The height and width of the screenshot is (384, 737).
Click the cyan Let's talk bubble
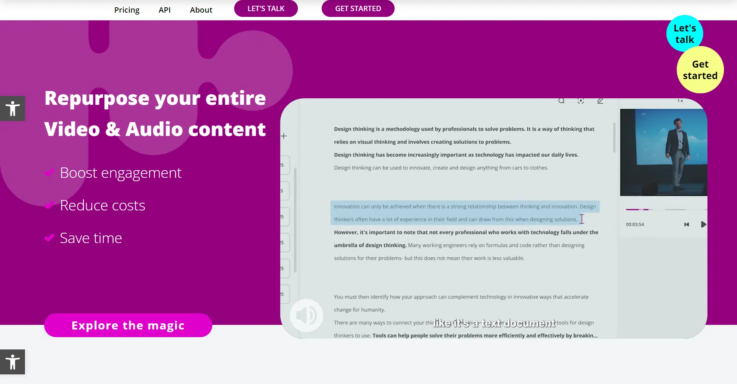tap(684, 34)
